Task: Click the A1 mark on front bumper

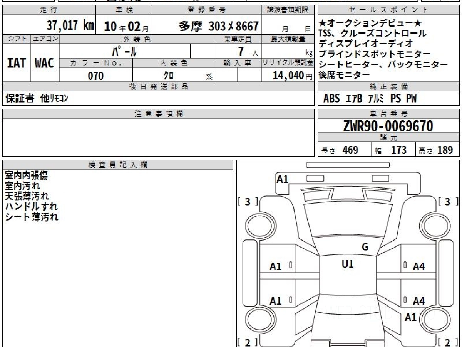Action: (x=283, y=179)
